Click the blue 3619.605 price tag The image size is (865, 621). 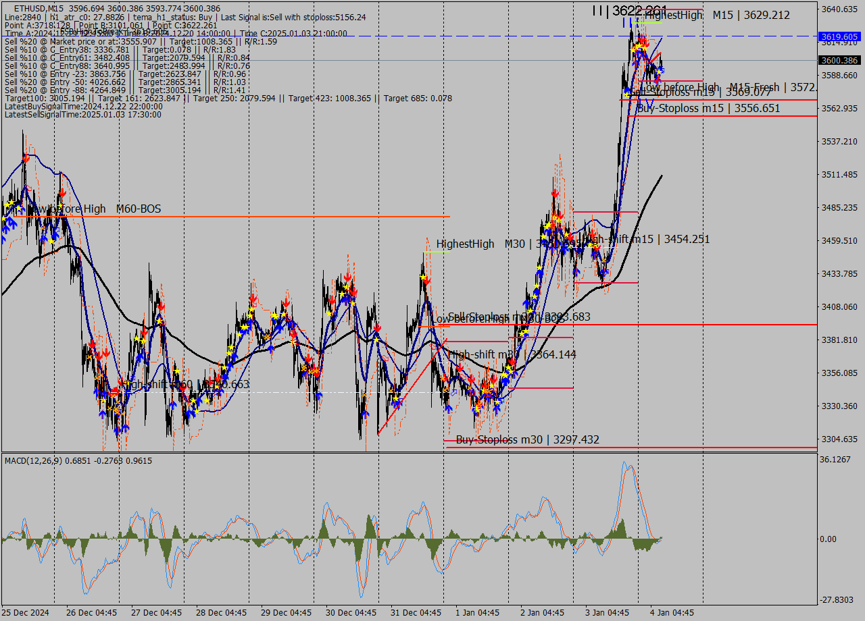coord(839,36)
